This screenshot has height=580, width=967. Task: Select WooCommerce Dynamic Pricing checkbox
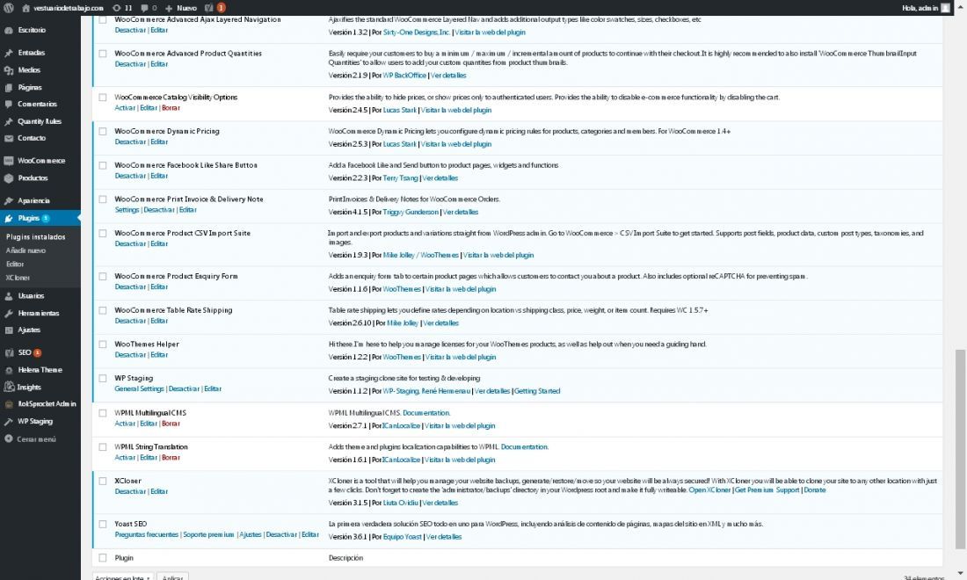tap(102, 131)
